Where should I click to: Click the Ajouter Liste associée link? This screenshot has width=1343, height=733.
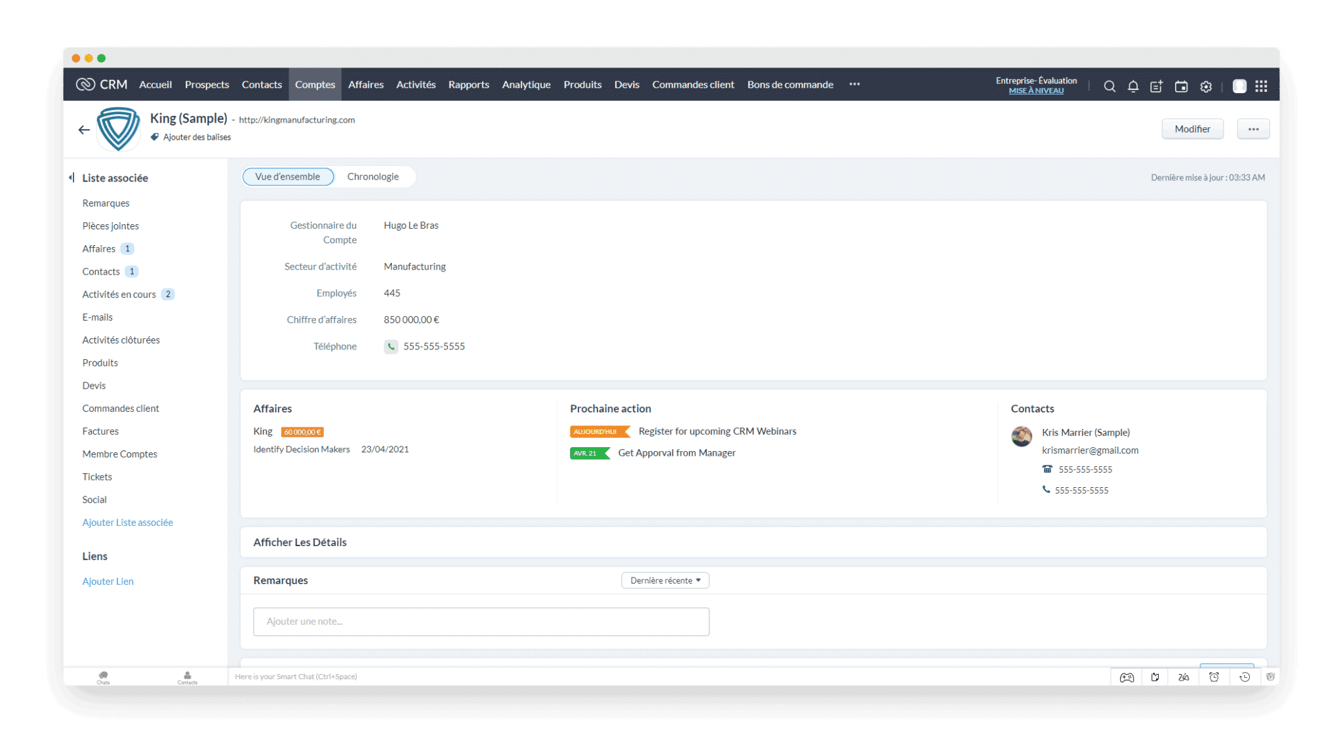pos(127,522)
